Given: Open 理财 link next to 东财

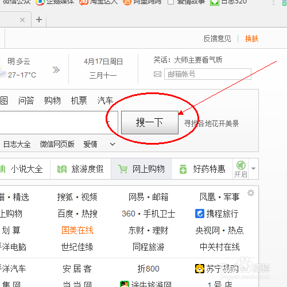Looking at the screenshot, I should [160, 230].
